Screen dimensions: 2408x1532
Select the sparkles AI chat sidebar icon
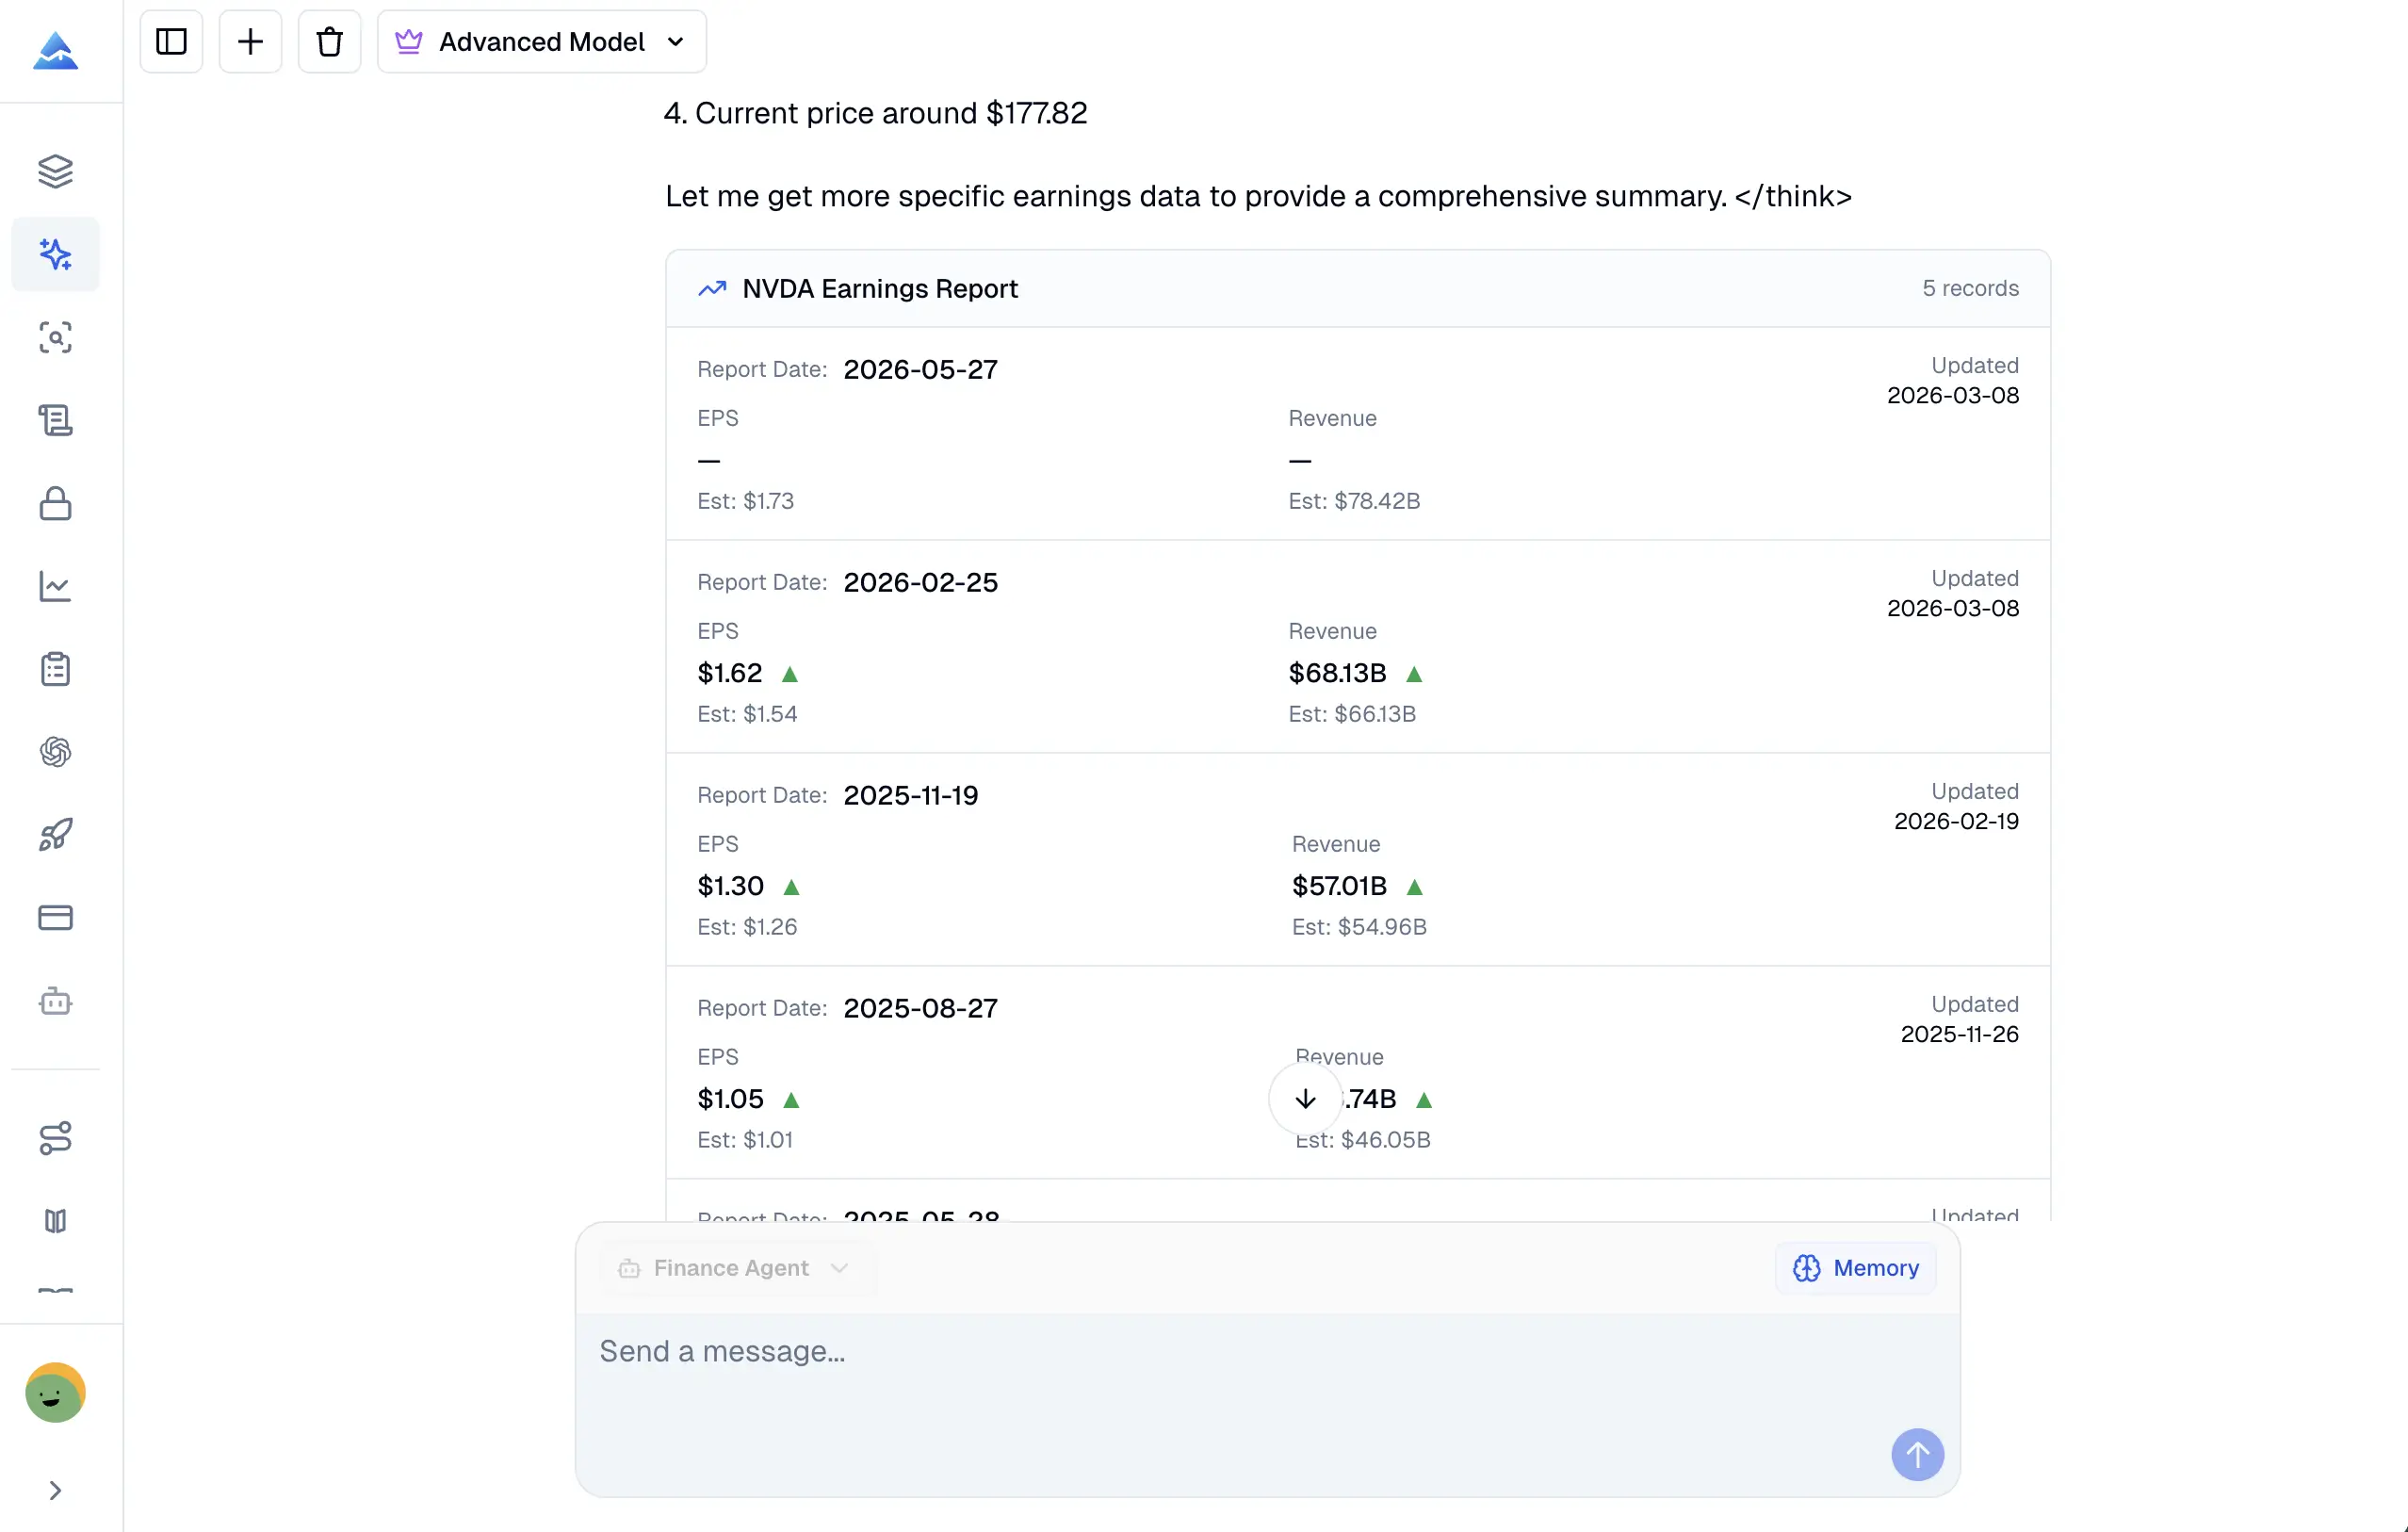tap(55, 254)
